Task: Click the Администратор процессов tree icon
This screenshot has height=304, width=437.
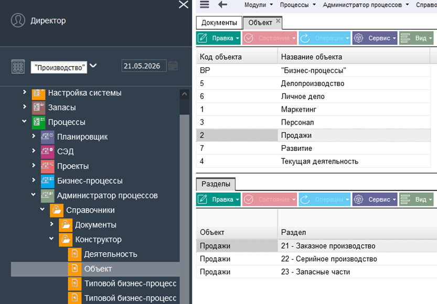Action: [47, 196]
